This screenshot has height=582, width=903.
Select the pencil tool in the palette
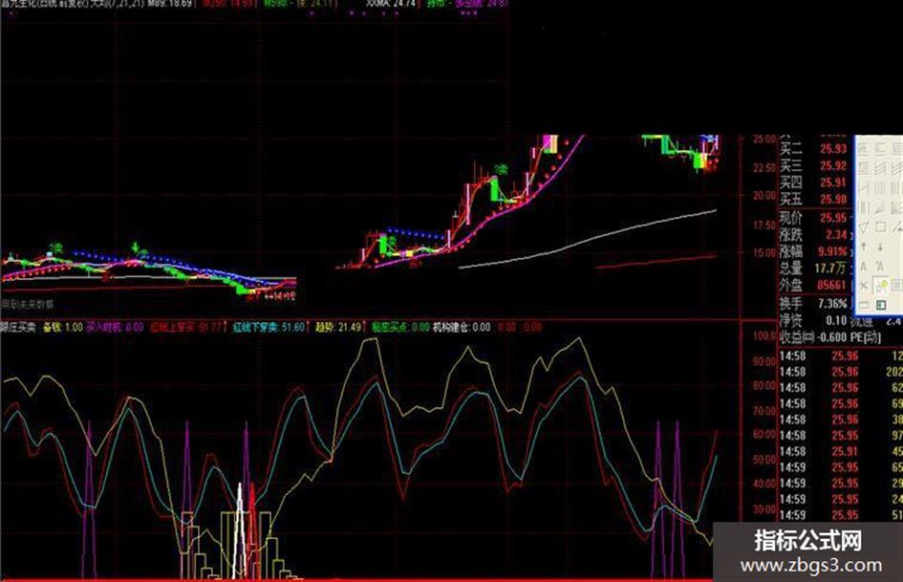point(879,207)
